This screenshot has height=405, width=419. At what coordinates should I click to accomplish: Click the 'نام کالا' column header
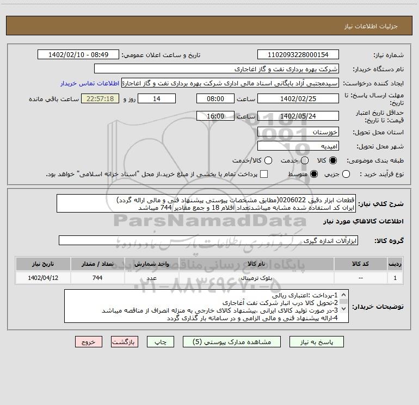click(x=256, y=264)
